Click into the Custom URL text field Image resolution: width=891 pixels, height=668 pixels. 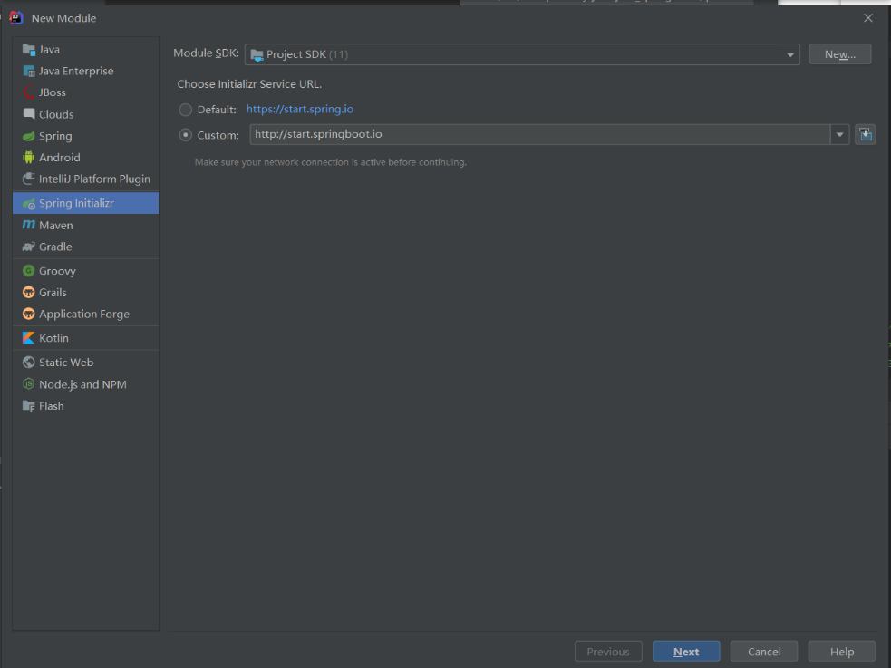(x=540, y=135)
